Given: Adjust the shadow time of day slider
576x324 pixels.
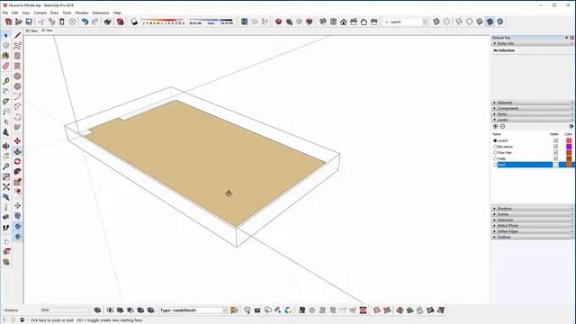Looking at the screenshot, I should pyautogui.click(x=211, y=22).
